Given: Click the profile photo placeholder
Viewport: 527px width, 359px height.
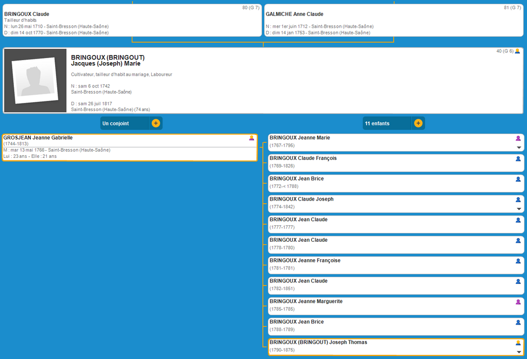Looking at the screenshot, I should click(x=35, y=81).
